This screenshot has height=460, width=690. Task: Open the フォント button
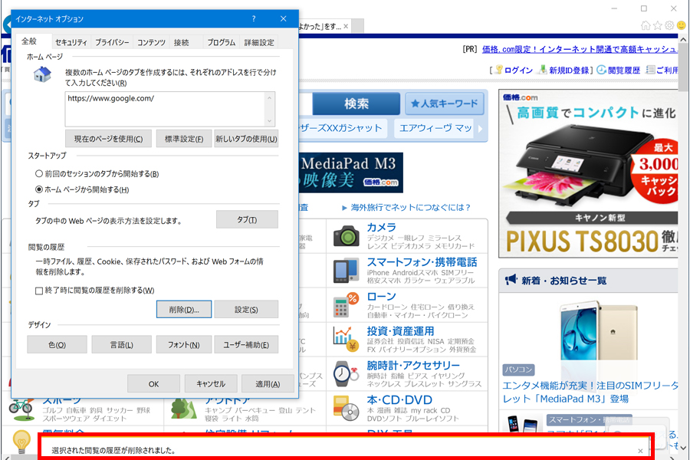point(184,345)
